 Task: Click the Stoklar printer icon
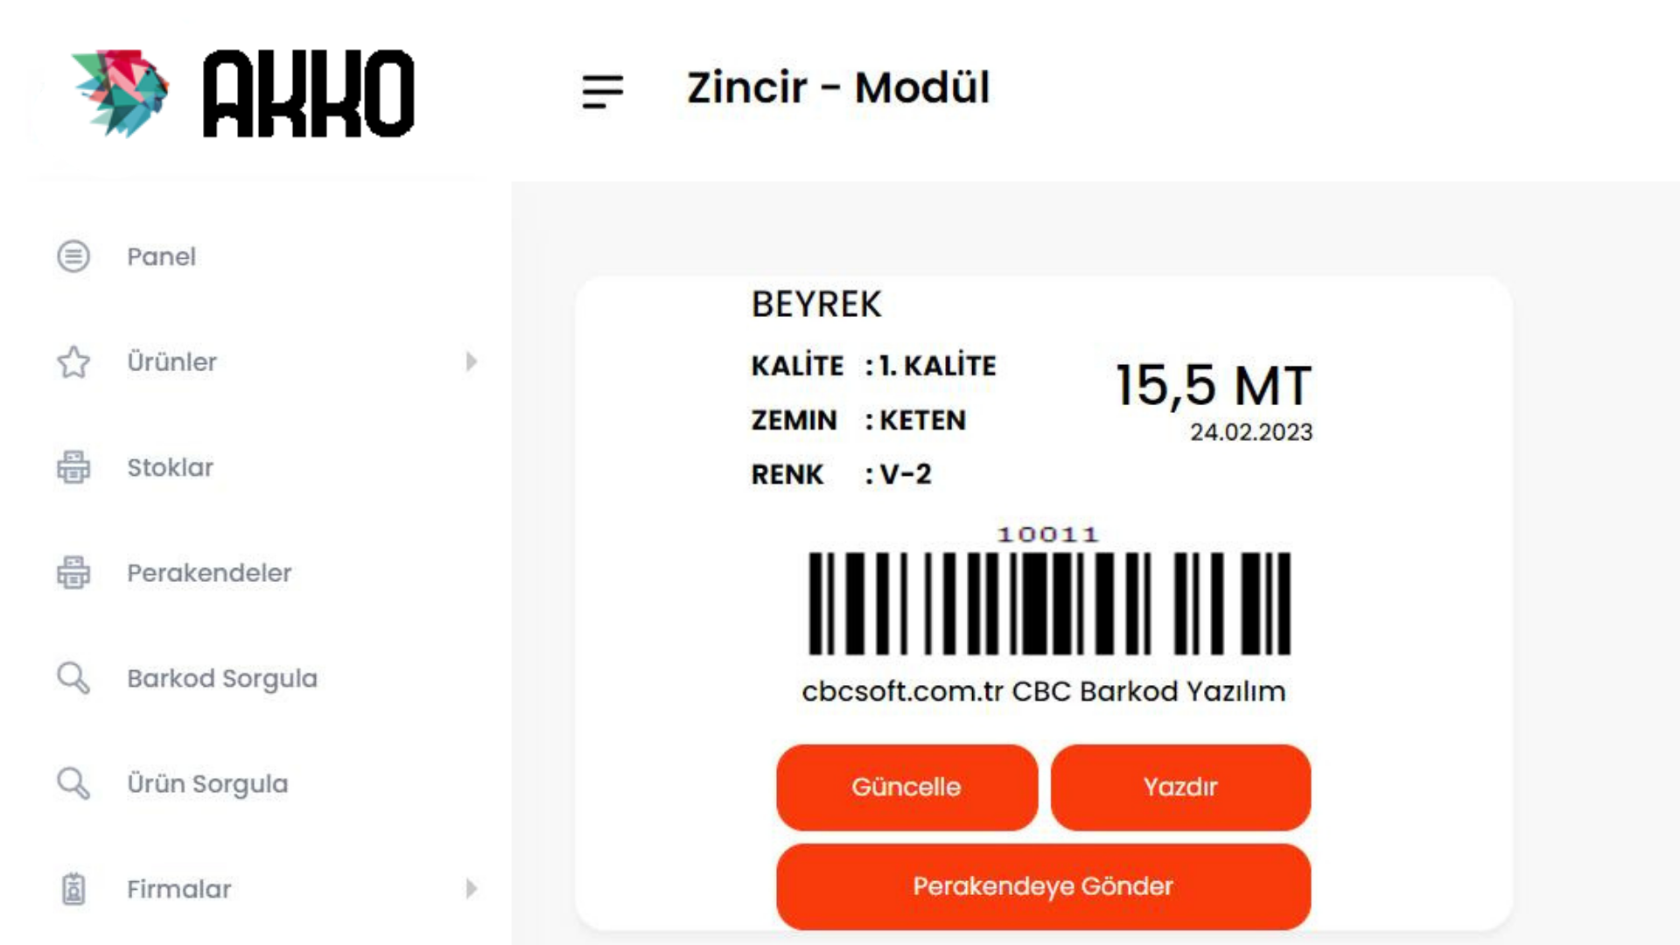point(73,467)
